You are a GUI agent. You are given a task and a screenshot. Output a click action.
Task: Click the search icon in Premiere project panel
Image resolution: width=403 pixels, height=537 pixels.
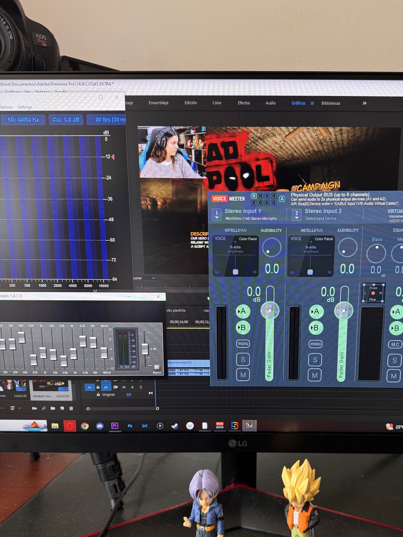pos(44,408)
